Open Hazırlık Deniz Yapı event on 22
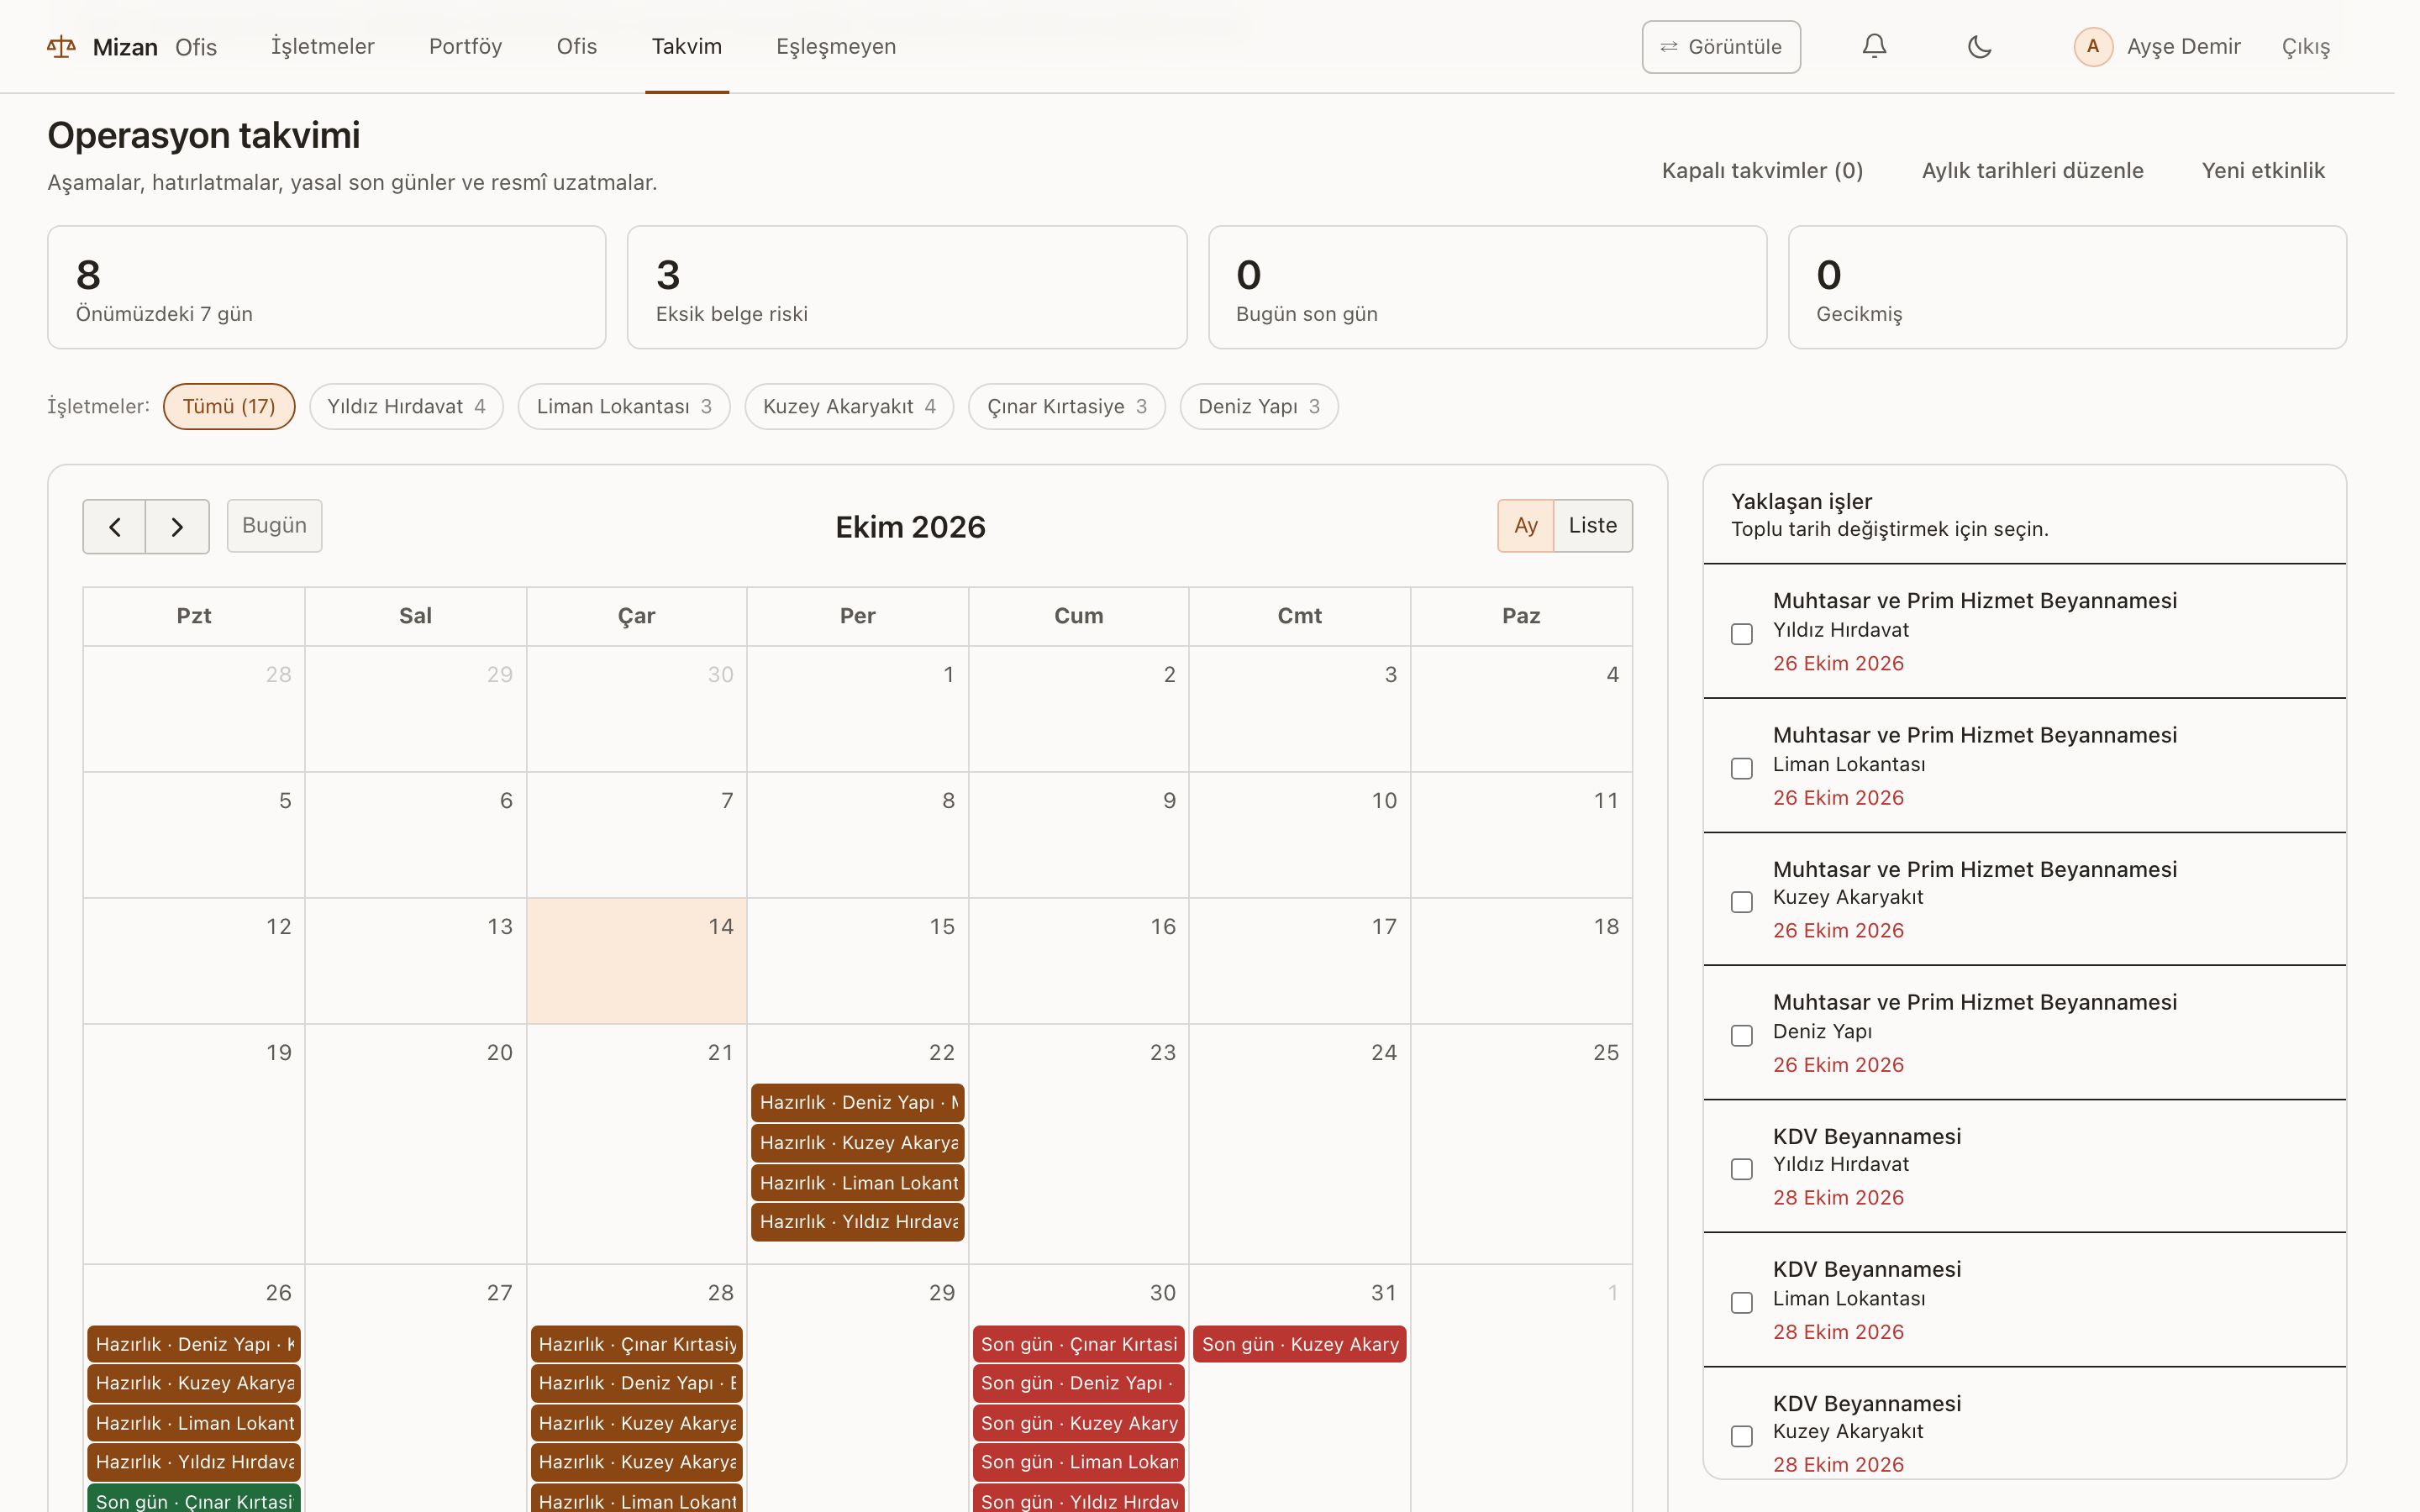2420x1512 pixels. [x=857, y=1103]
